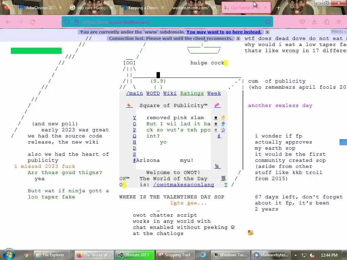
Task: Open Malwarebytes taskbar button
Action: coord(271,255)
